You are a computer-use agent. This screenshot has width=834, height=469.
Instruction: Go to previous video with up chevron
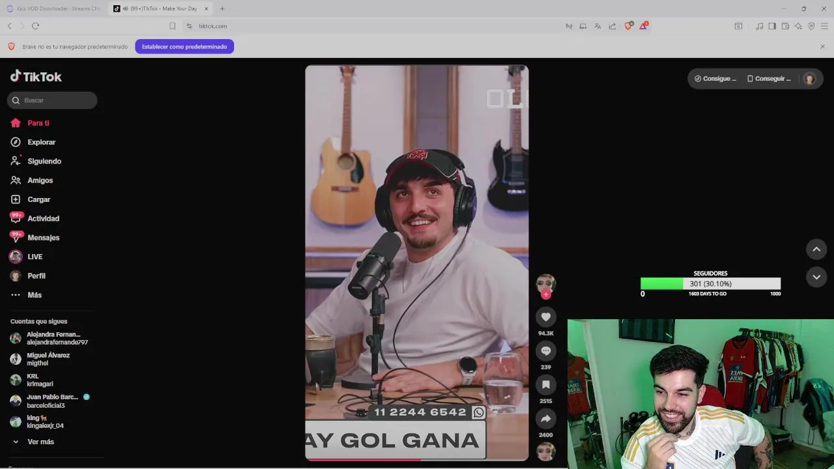[816, 249]
